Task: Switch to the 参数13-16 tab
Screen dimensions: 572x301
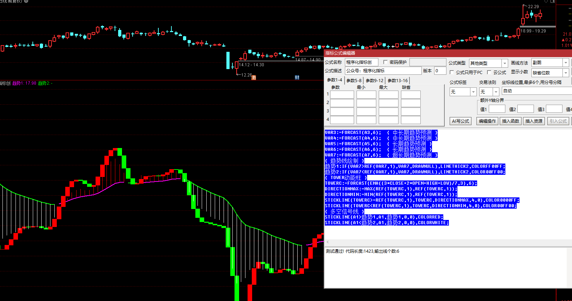Action: point(397,80)
